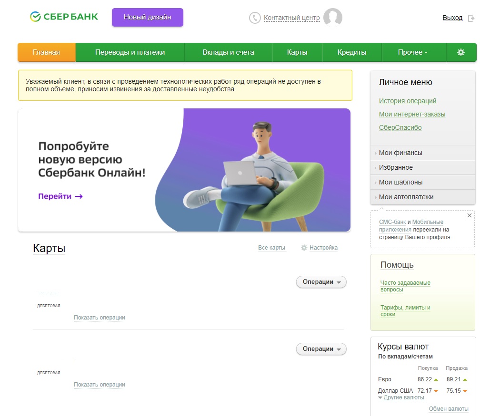Click the logout door icon beside Выход

click(x=471, y=18)
